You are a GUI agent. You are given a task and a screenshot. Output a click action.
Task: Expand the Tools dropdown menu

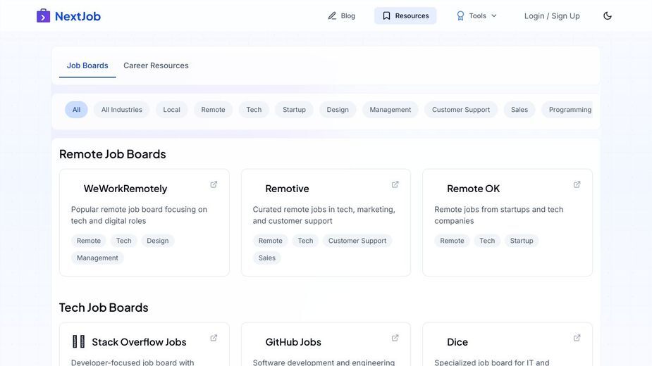[x=476, y=15]
